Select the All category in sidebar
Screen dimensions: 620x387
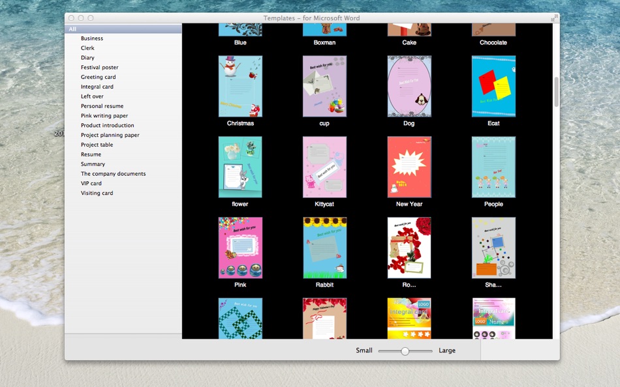tap(123, 29)
